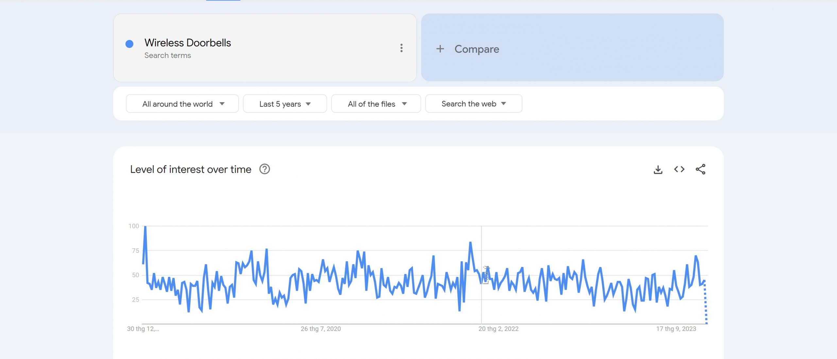Click the 100 peak point on the chart

tap(145, 227)
